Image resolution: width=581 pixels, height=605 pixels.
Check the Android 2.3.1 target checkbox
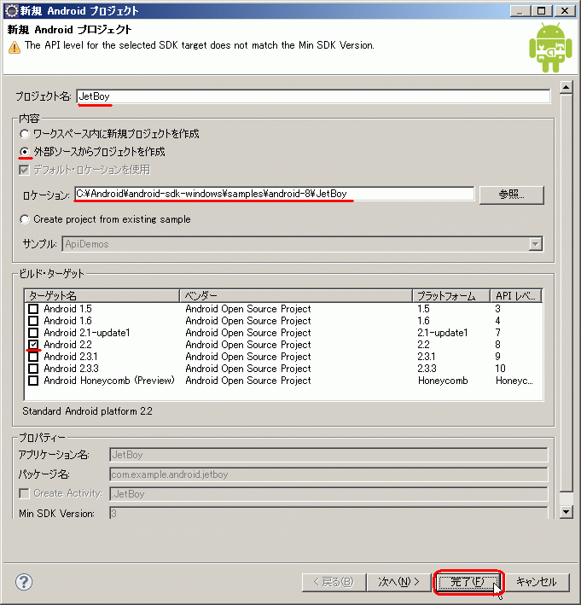[x=33, y=357]
